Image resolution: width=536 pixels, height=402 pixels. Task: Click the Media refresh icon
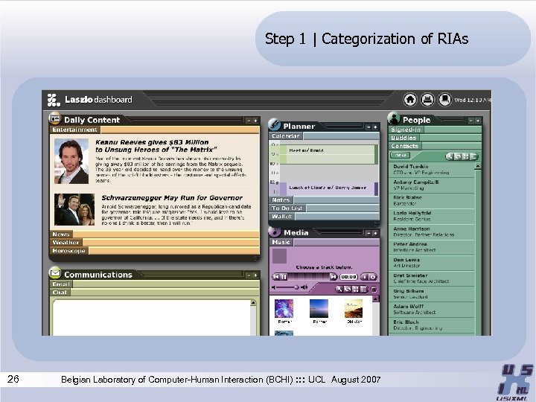pyautogui.click(x=348, y=289)
